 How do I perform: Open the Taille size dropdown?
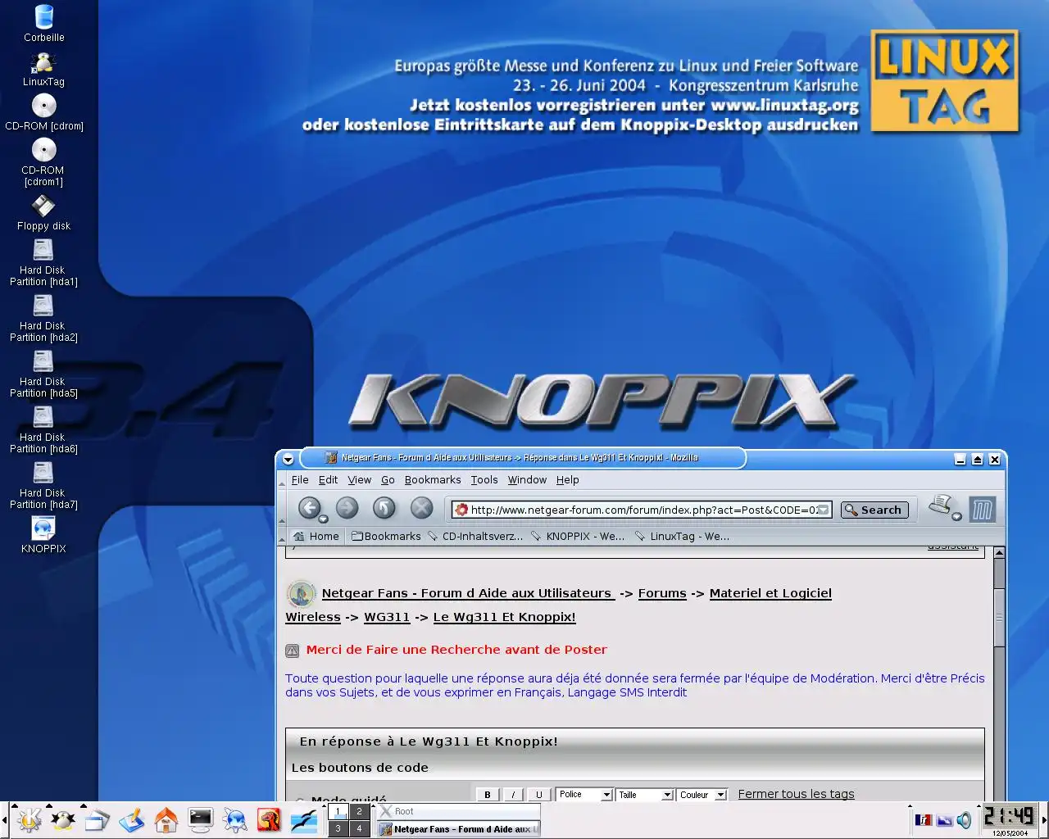(645, 795)
